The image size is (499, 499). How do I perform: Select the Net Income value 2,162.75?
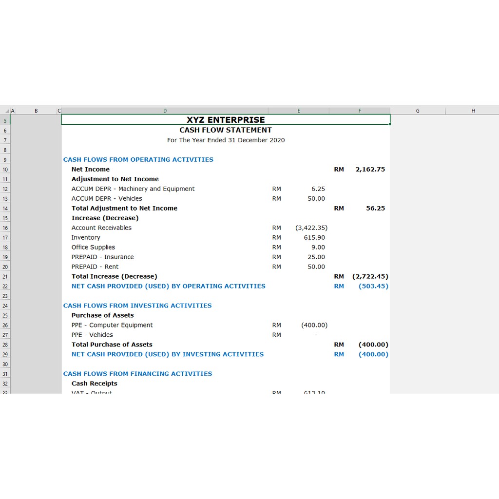click(370, 170)
